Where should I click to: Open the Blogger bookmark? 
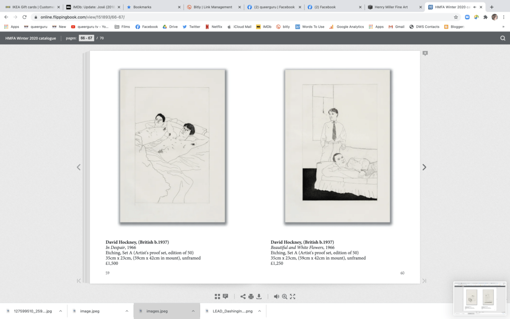[x=454, y=26]
